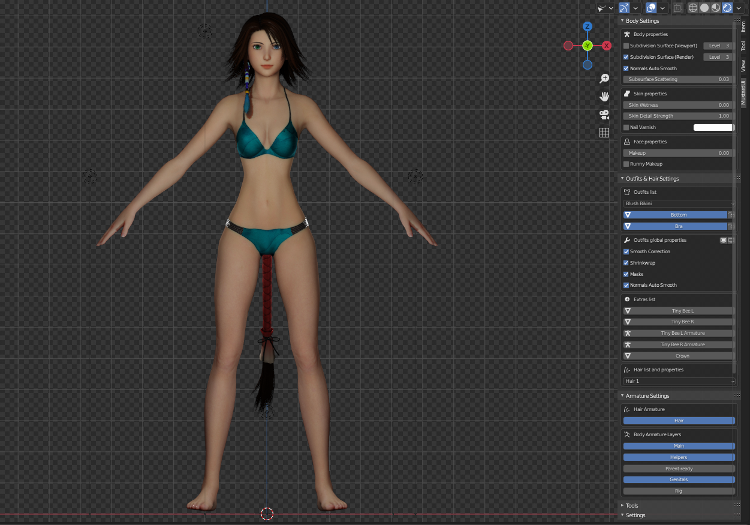This screenshot has height=525, width=750.
Task: Uncheck Smooth Correction
Action: point(626,251)
